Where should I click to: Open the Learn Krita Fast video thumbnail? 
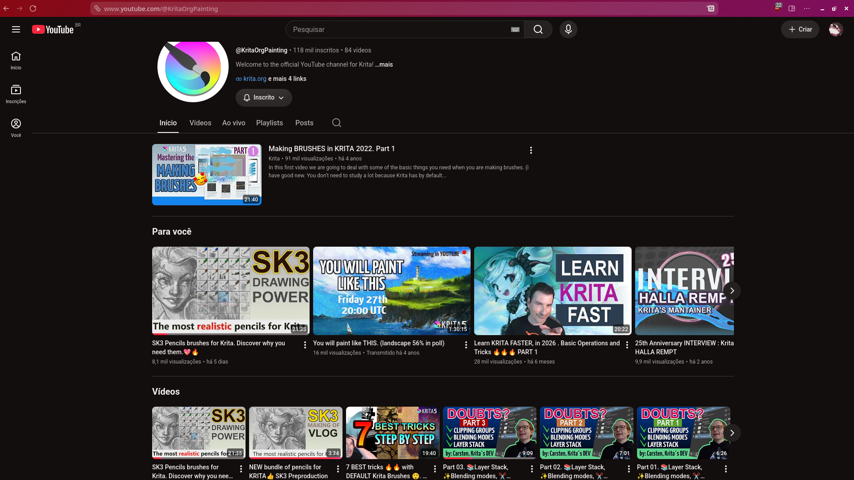552,291
